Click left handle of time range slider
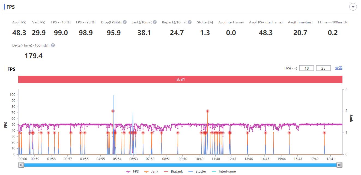 pyautogui.click(x=21, y=165)
